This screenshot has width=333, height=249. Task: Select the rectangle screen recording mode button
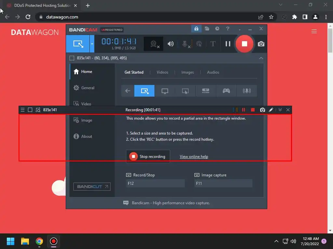78,44
